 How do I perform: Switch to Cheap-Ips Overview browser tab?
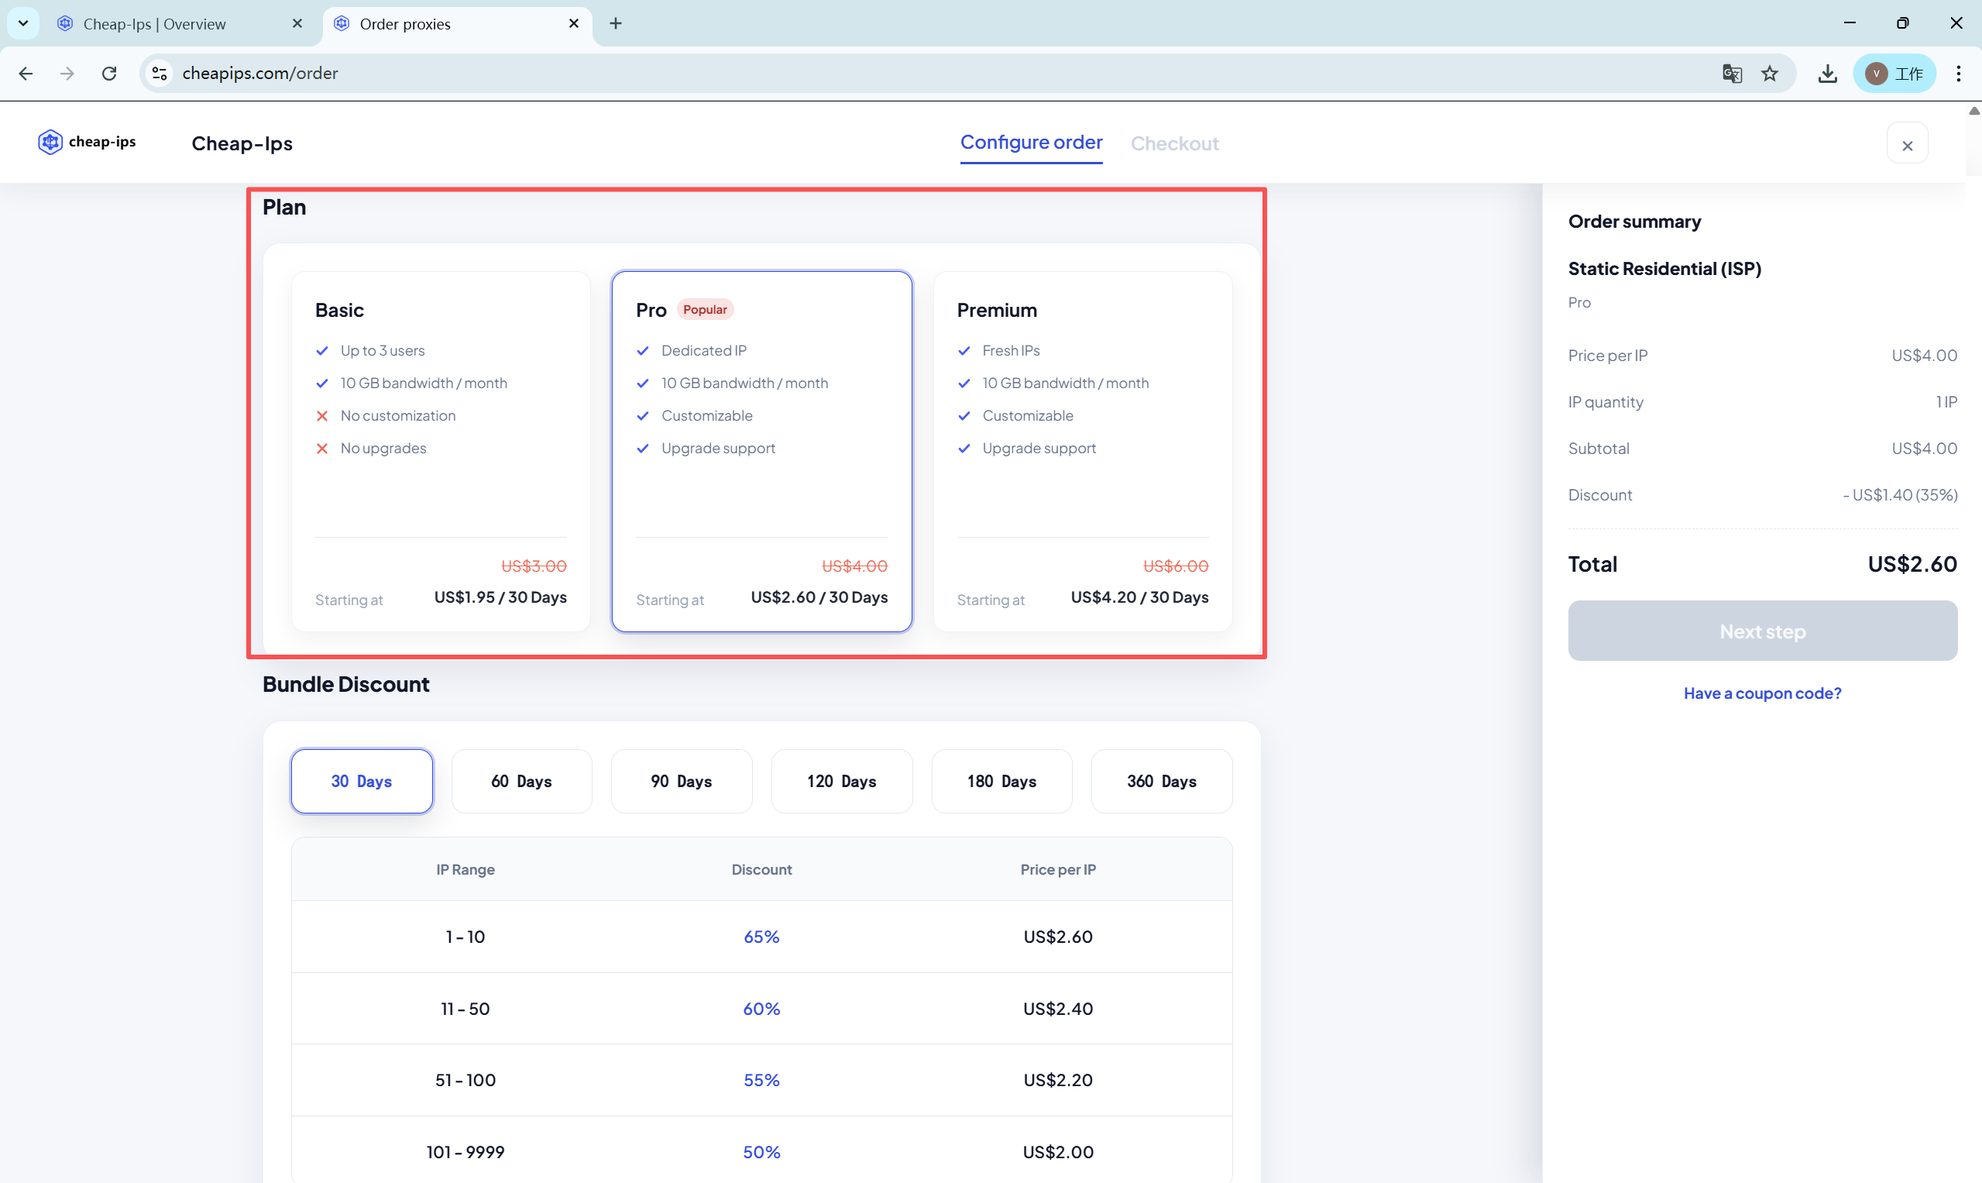coord(156,24)
